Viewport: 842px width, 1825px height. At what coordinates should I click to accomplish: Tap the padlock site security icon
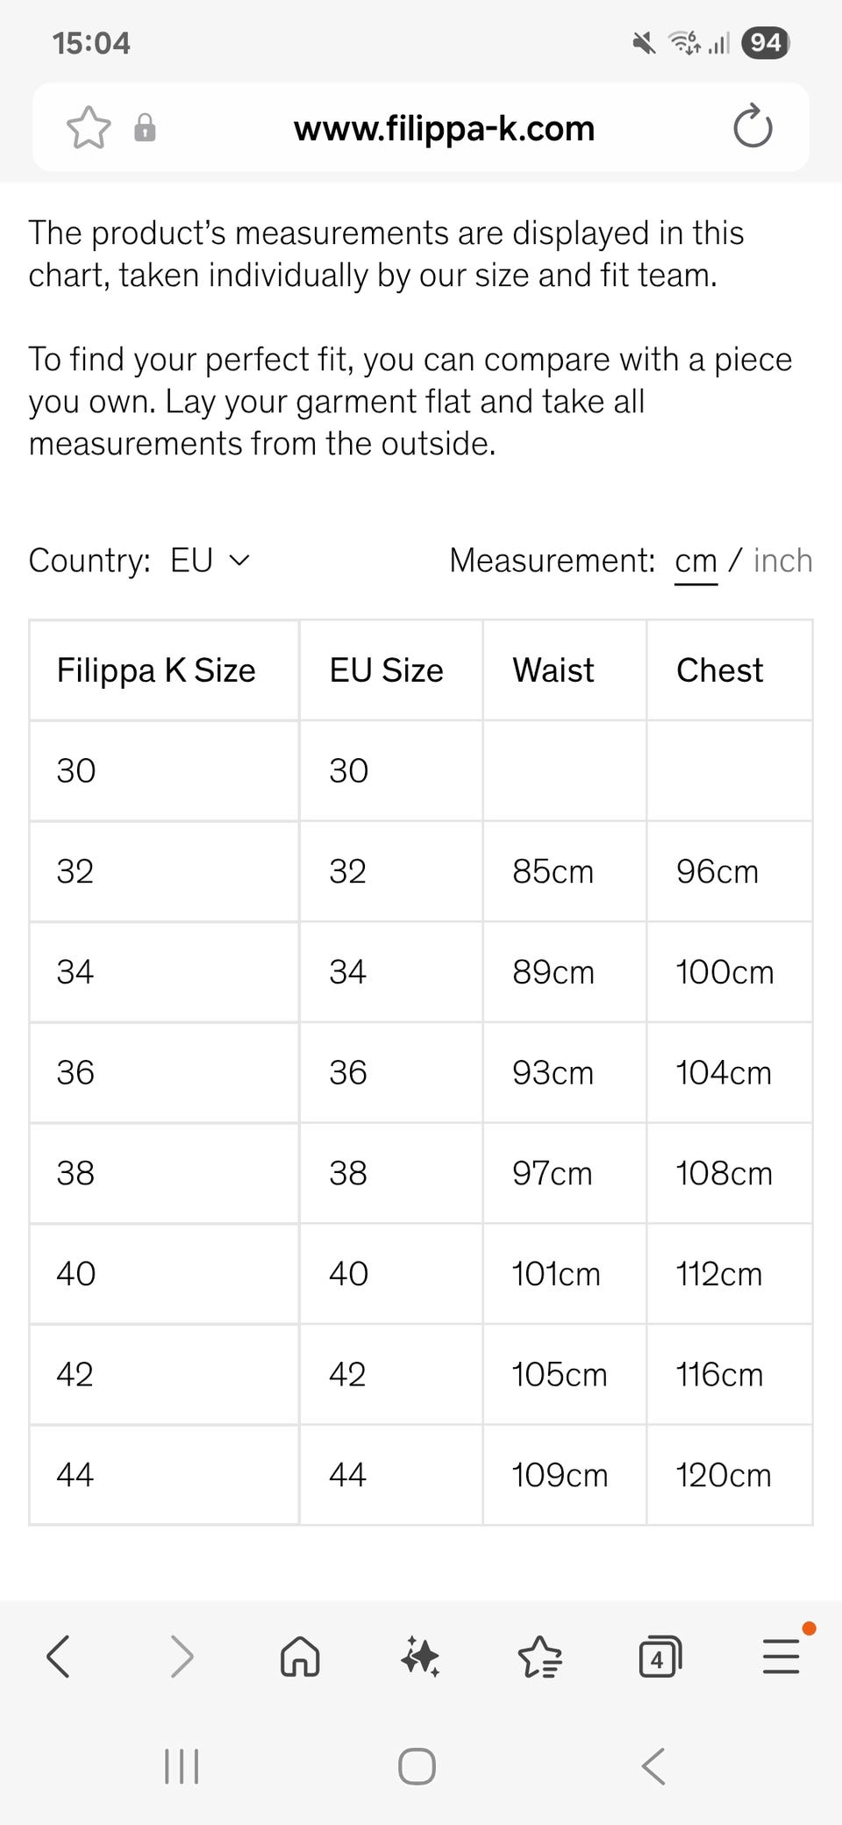(145, 128)
